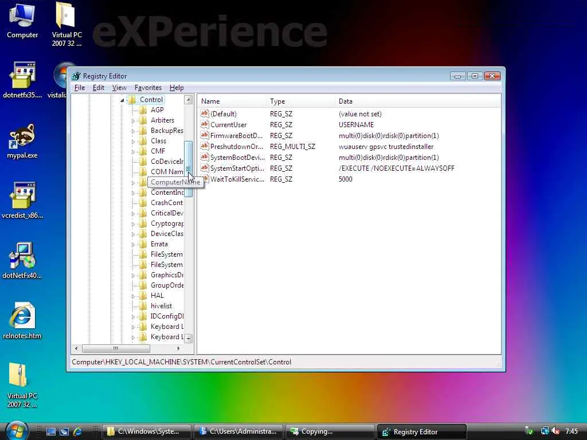Click the PreshutdownOrder value icon
This screenshot has height=440, width=587.
point(205,146)
